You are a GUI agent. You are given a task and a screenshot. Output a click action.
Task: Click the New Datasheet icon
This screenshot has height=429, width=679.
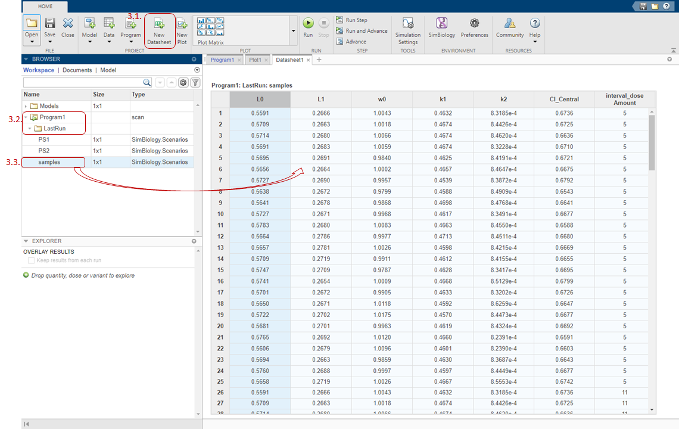coord(159,24)
